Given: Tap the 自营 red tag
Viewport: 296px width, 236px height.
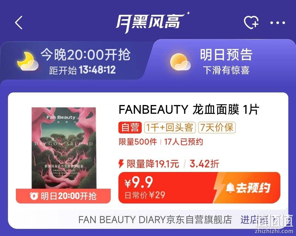Looking at the screenshot, I should (130, 127).
